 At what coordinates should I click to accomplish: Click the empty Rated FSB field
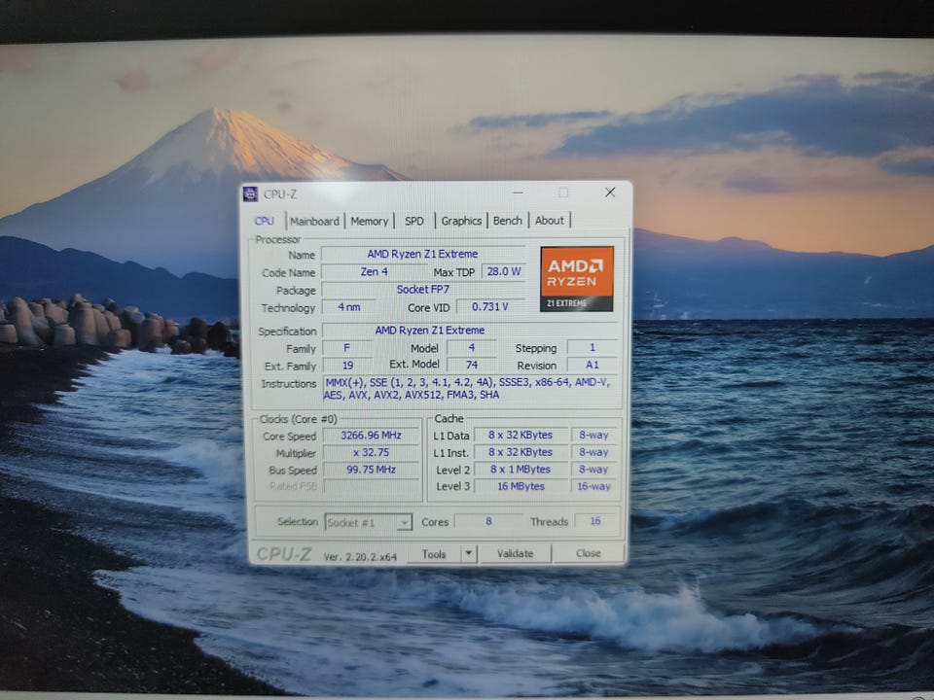pyautogui.click(x=372, y=486)
